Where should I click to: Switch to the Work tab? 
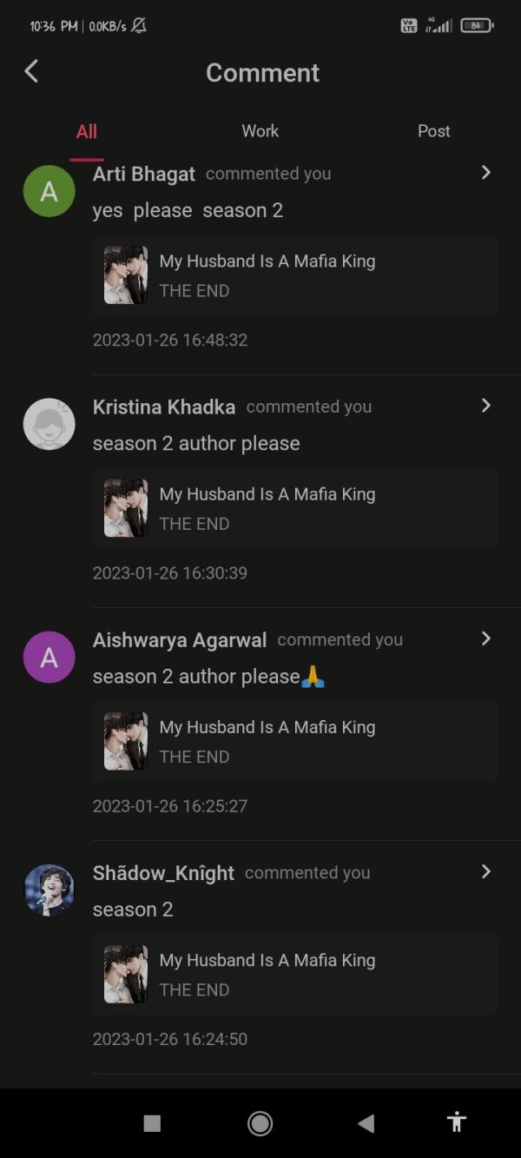pos(260,130)
